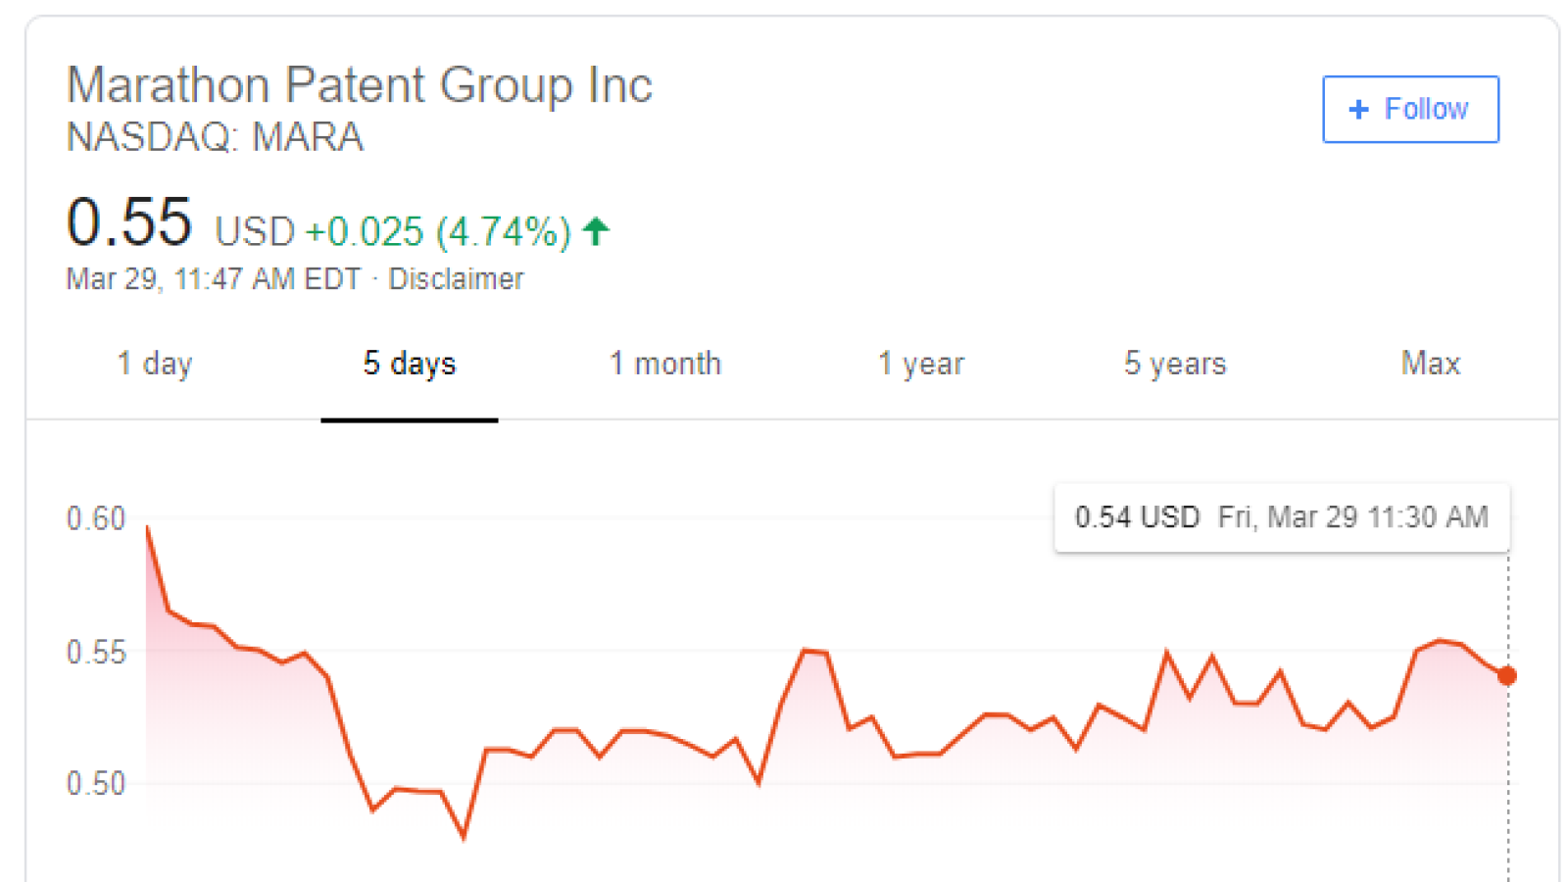The image size is (1568, 882).
Task: Click the Marathon Patent Group Inc title
Action: [360, 85]
